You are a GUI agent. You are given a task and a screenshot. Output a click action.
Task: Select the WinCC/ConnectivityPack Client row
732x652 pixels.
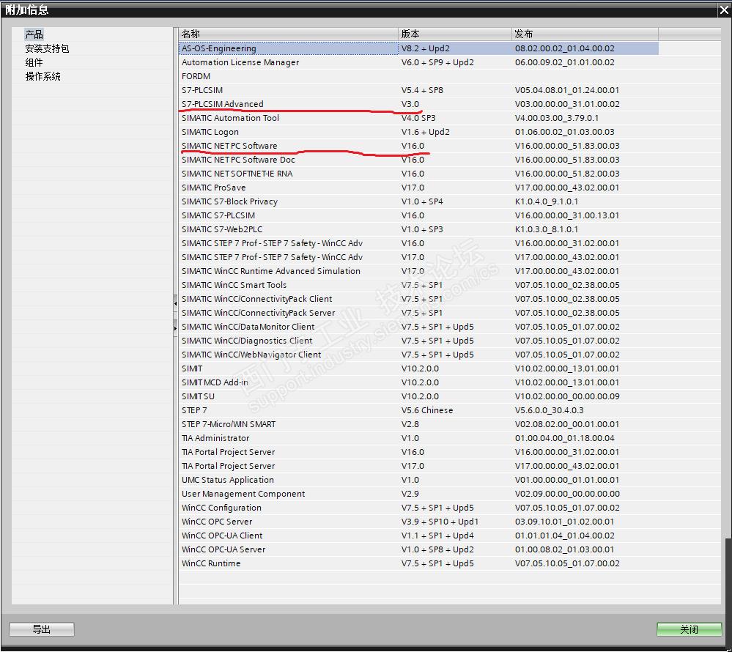tap(418, 299)
